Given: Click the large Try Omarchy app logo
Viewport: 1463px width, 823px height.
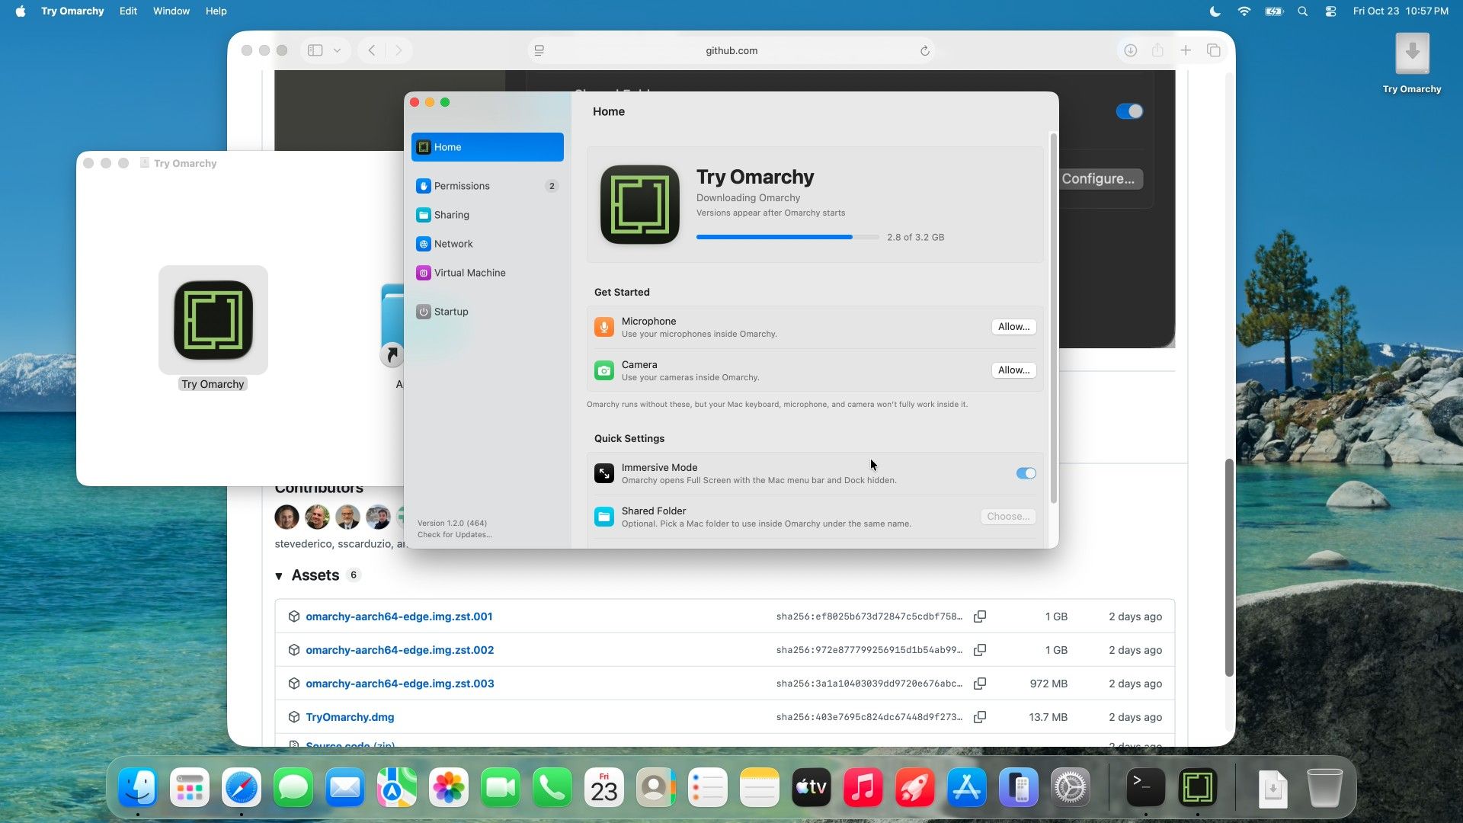Looking at the screenshot, I should pyautogui.click(x=640, y=205).
